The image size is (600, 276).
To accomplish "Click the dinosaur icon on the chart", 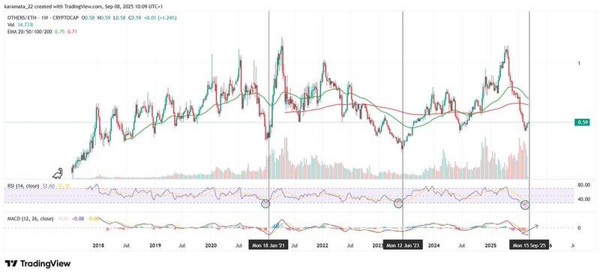I will (x=58, y=174).
